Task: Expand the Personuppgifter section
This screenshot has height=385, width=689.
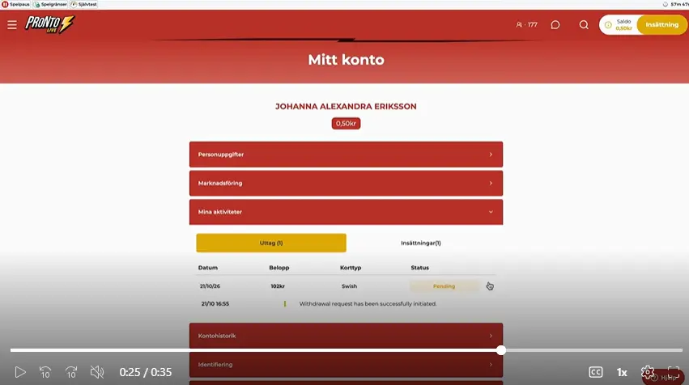Action: pos(346,154)
